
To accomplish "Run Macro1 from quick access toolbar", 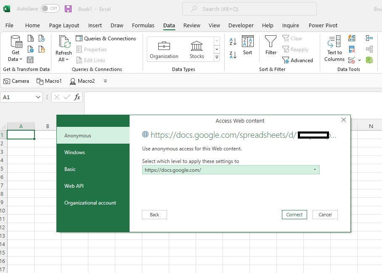I will (49, 81).
